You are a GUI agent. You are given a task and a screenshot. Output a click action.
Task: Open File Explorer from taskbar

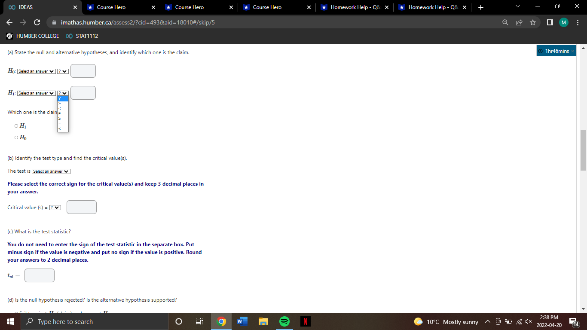[x=263, y=321]
